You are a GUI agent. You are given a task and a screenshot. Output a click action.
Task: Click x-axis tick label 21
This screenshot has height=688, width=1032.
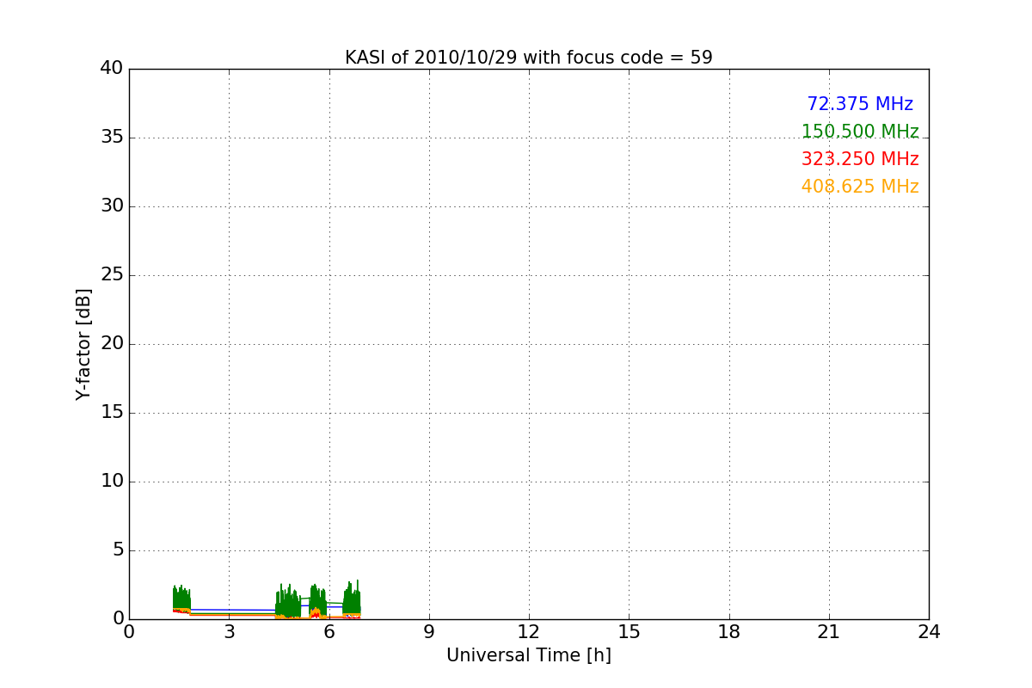[829, 632]
